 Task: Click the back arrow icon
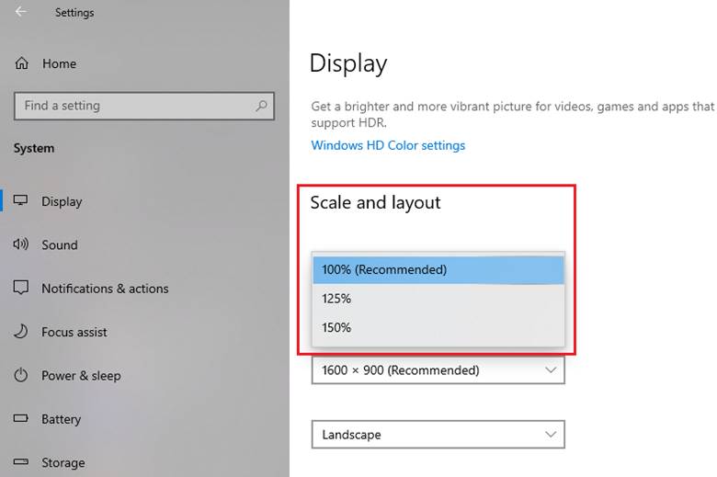[x=21, y=12]
